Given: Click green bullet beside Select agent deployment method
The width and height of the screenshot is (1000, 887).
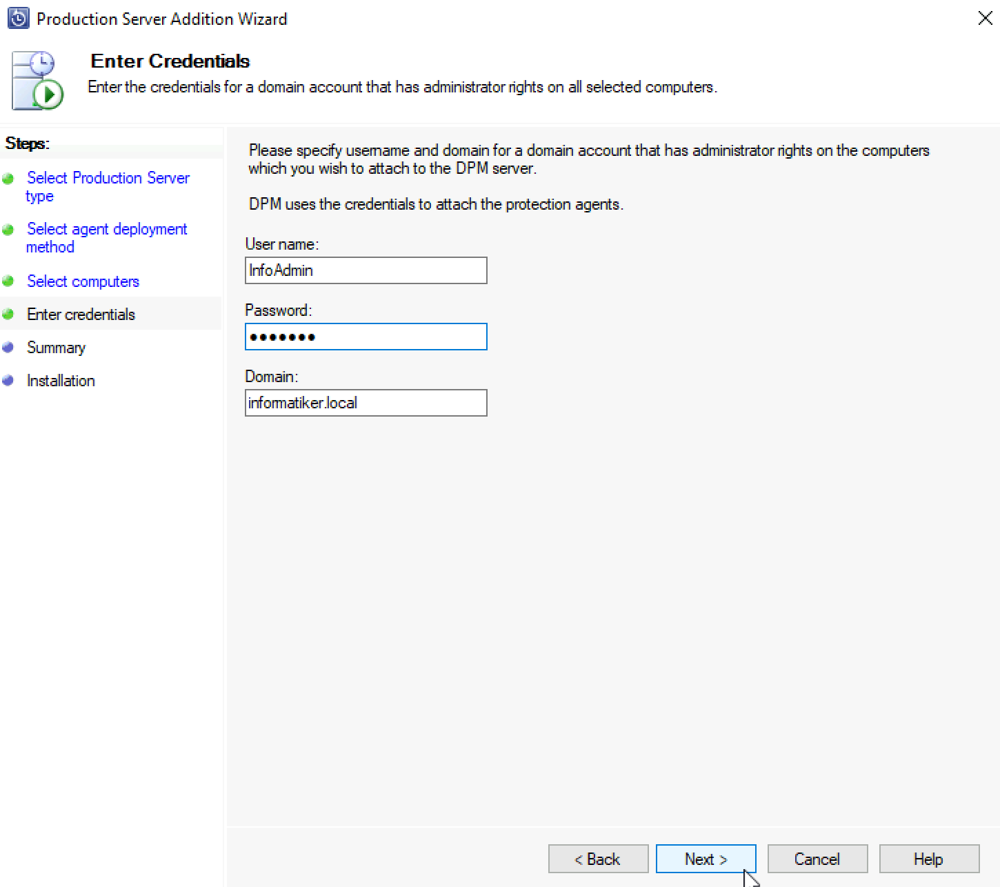Looking at the screenshot, I should tap(8, 230).
